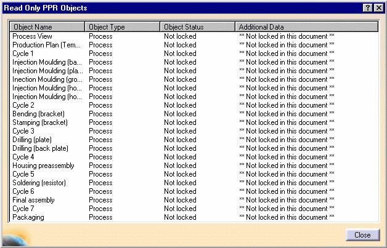Select the Cycle 2 row
The width and height of the screenshot is (387, 248).
(23, 105)
